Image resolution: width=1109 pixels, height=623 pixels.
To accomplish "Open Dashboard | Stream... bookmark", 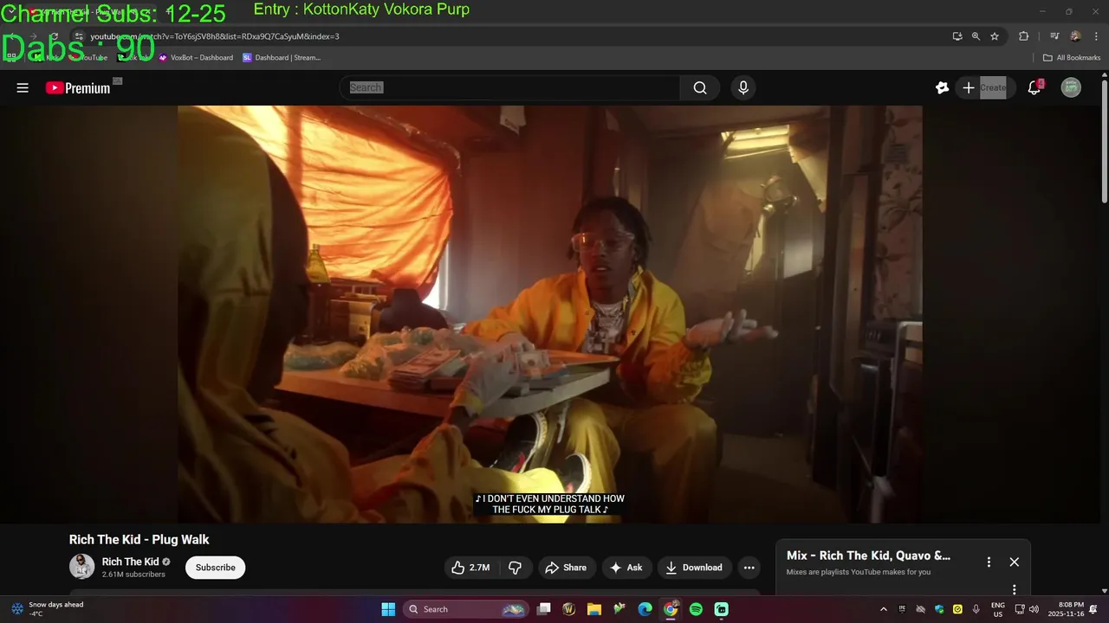I will [282, 58].
